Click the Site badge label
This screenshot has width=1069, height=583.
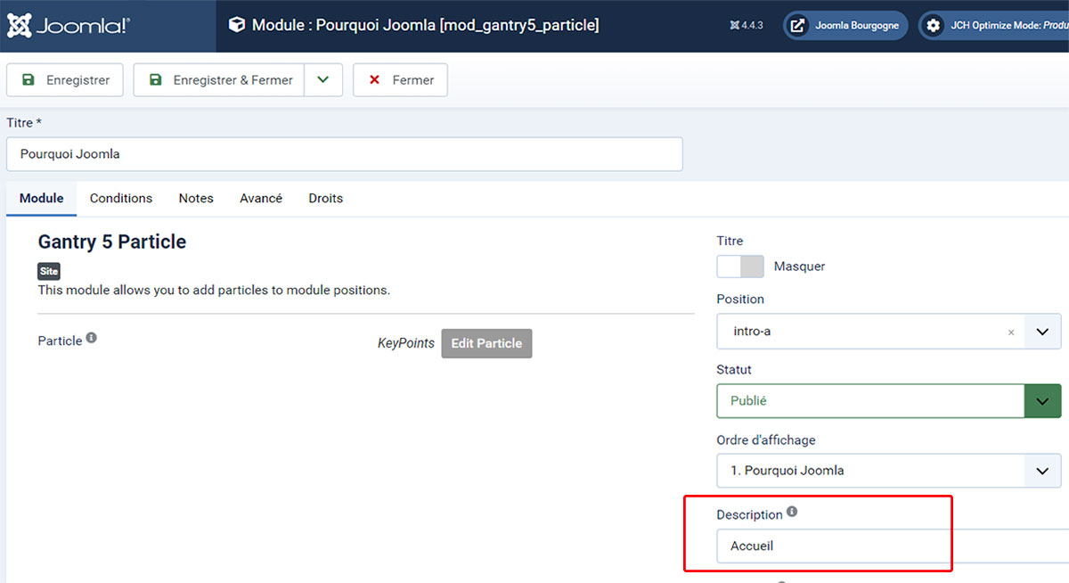point(49,271)
